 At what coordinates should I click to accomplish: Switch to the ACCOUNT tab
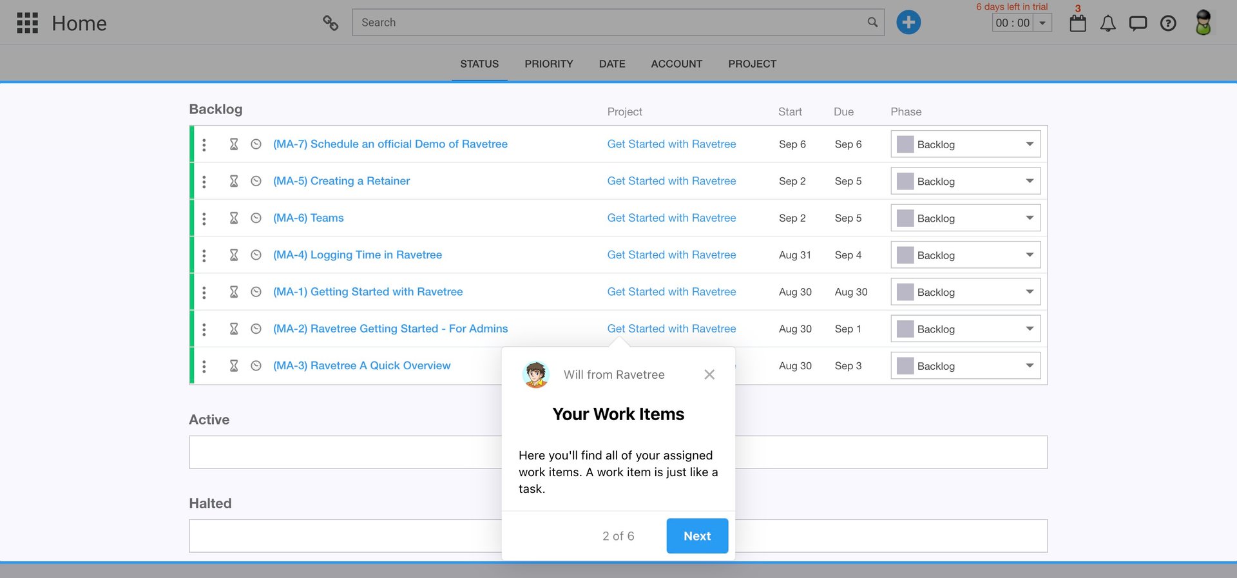click(x=676, y=64)
